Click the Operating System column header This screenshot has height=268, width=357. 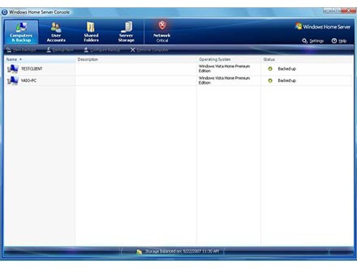[x=214, y=59]
